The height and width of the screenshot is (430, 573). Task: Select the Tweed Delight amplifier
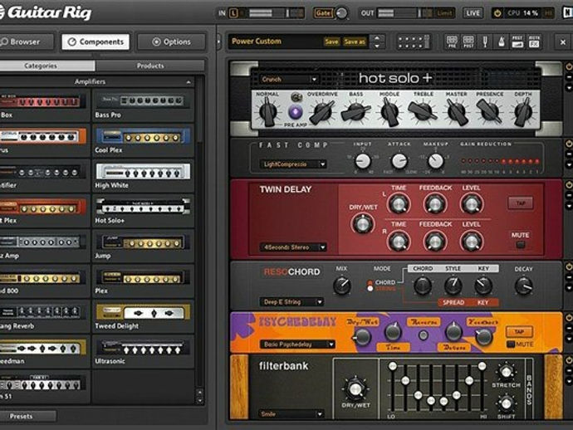[x=143, y=316]
